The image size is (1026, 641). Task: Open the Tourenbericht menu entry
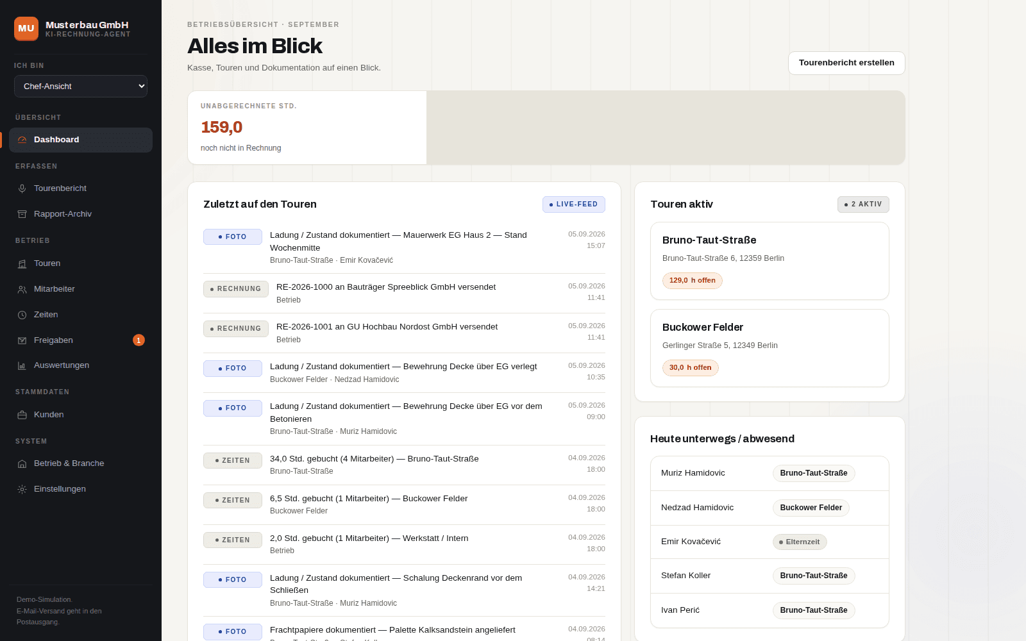[81, 188]
